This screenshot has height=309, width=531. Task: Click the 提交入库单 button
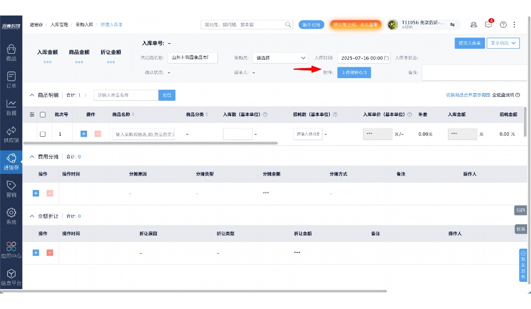coord(469,43)
